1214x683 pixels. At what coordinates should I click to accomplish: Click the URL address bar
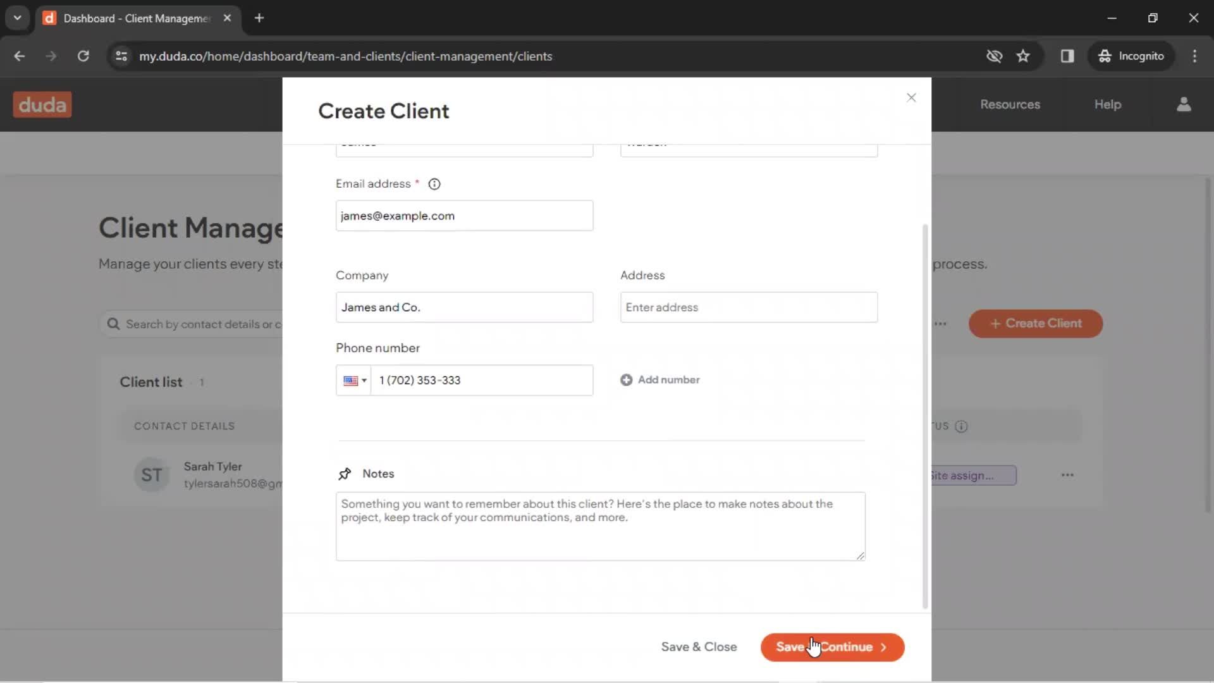(x=345, y=56)
